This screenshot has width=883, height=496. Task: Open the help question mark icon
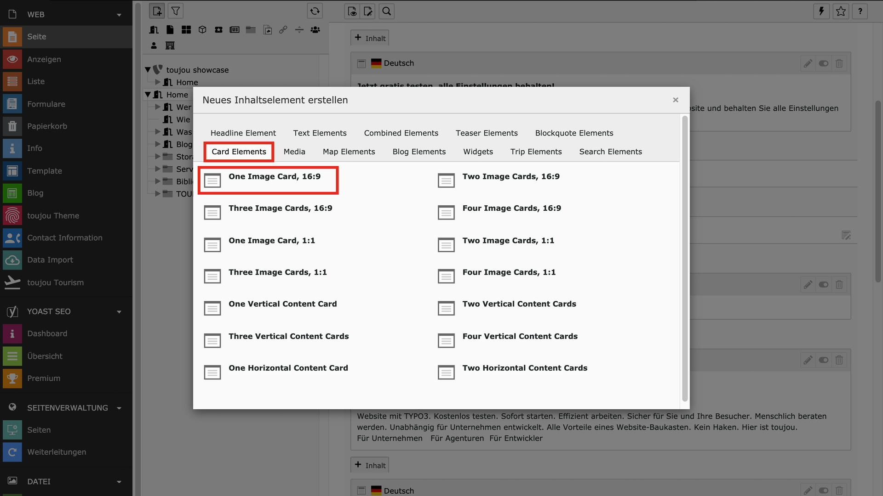pos(860,11)
